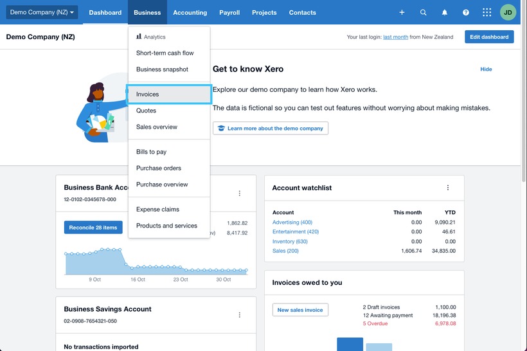Click Reconcile 28 items button
527x351 pixels.
coord(93,228)
